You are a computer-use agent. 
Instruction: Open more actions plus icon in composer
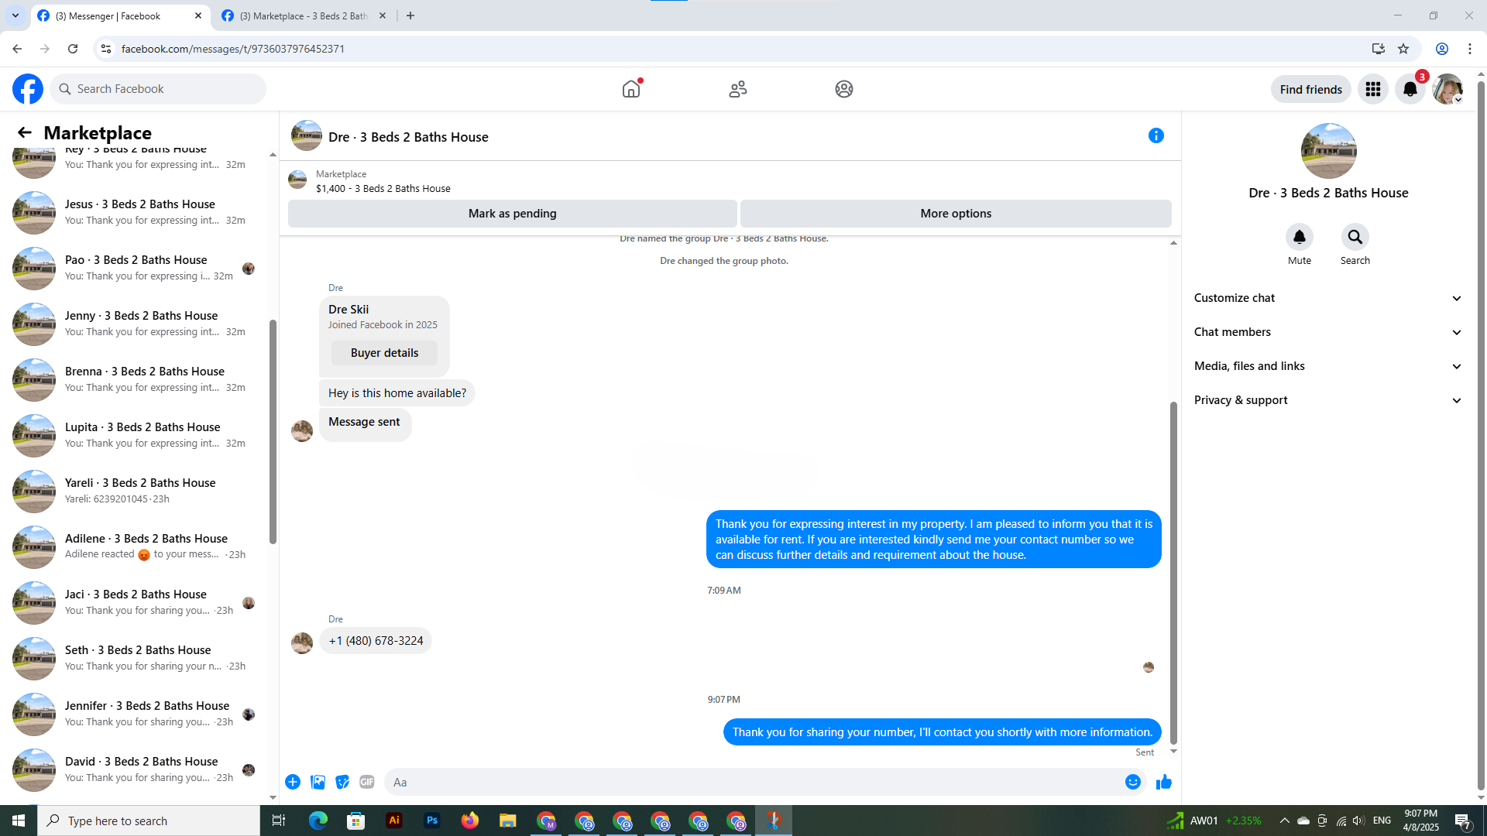[293, 782]
